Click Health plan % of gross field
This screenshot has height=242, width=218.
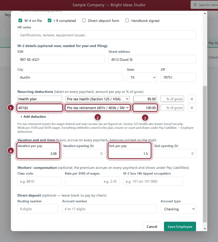pyautogui.click(x=172, y=99)
